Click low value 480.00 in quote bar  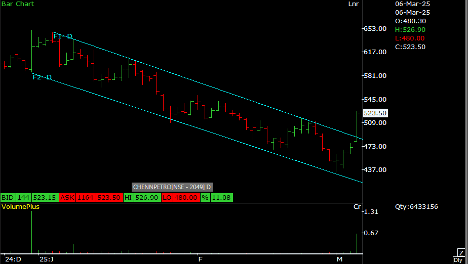pyautogui.click(x=186, y=198)
